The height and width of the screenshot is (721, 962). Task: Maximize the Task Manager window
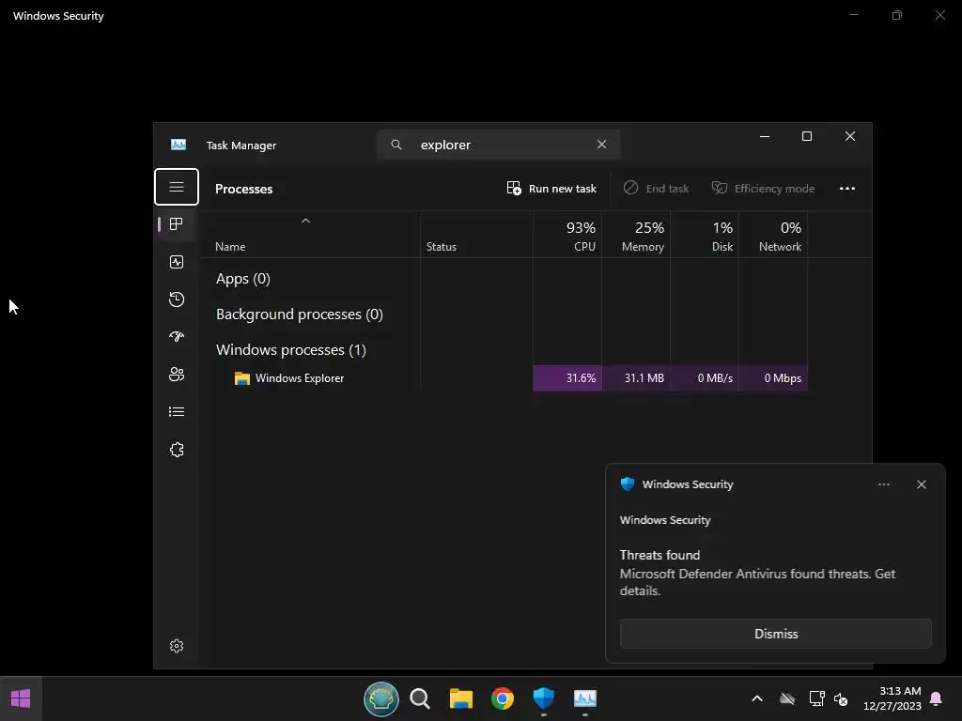pos(807,136)
